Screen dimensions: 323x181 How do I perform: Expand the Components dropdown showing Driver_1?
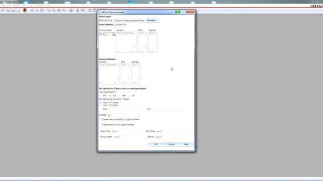(114, 34)
